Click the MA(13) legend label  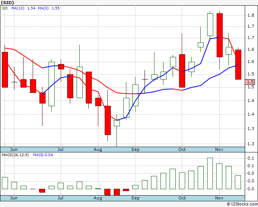click(x=18, y=8)
